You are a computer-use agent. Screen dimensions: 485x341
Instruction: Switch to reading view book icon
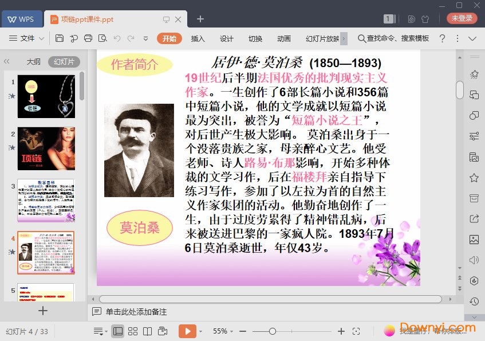click(x=147, y=331)
